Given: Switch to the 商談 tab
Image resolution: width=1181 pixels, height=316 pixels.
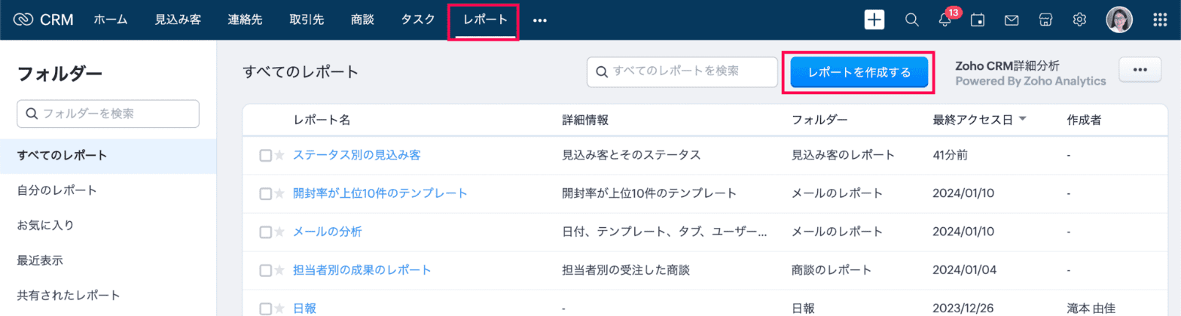Looking at the screenshot, I should point(362,20).
